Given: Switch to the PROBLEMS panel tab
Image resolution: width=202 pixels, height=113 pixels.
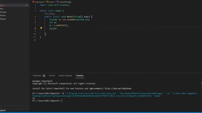Looking at the screenshot, I should point(37,76).
